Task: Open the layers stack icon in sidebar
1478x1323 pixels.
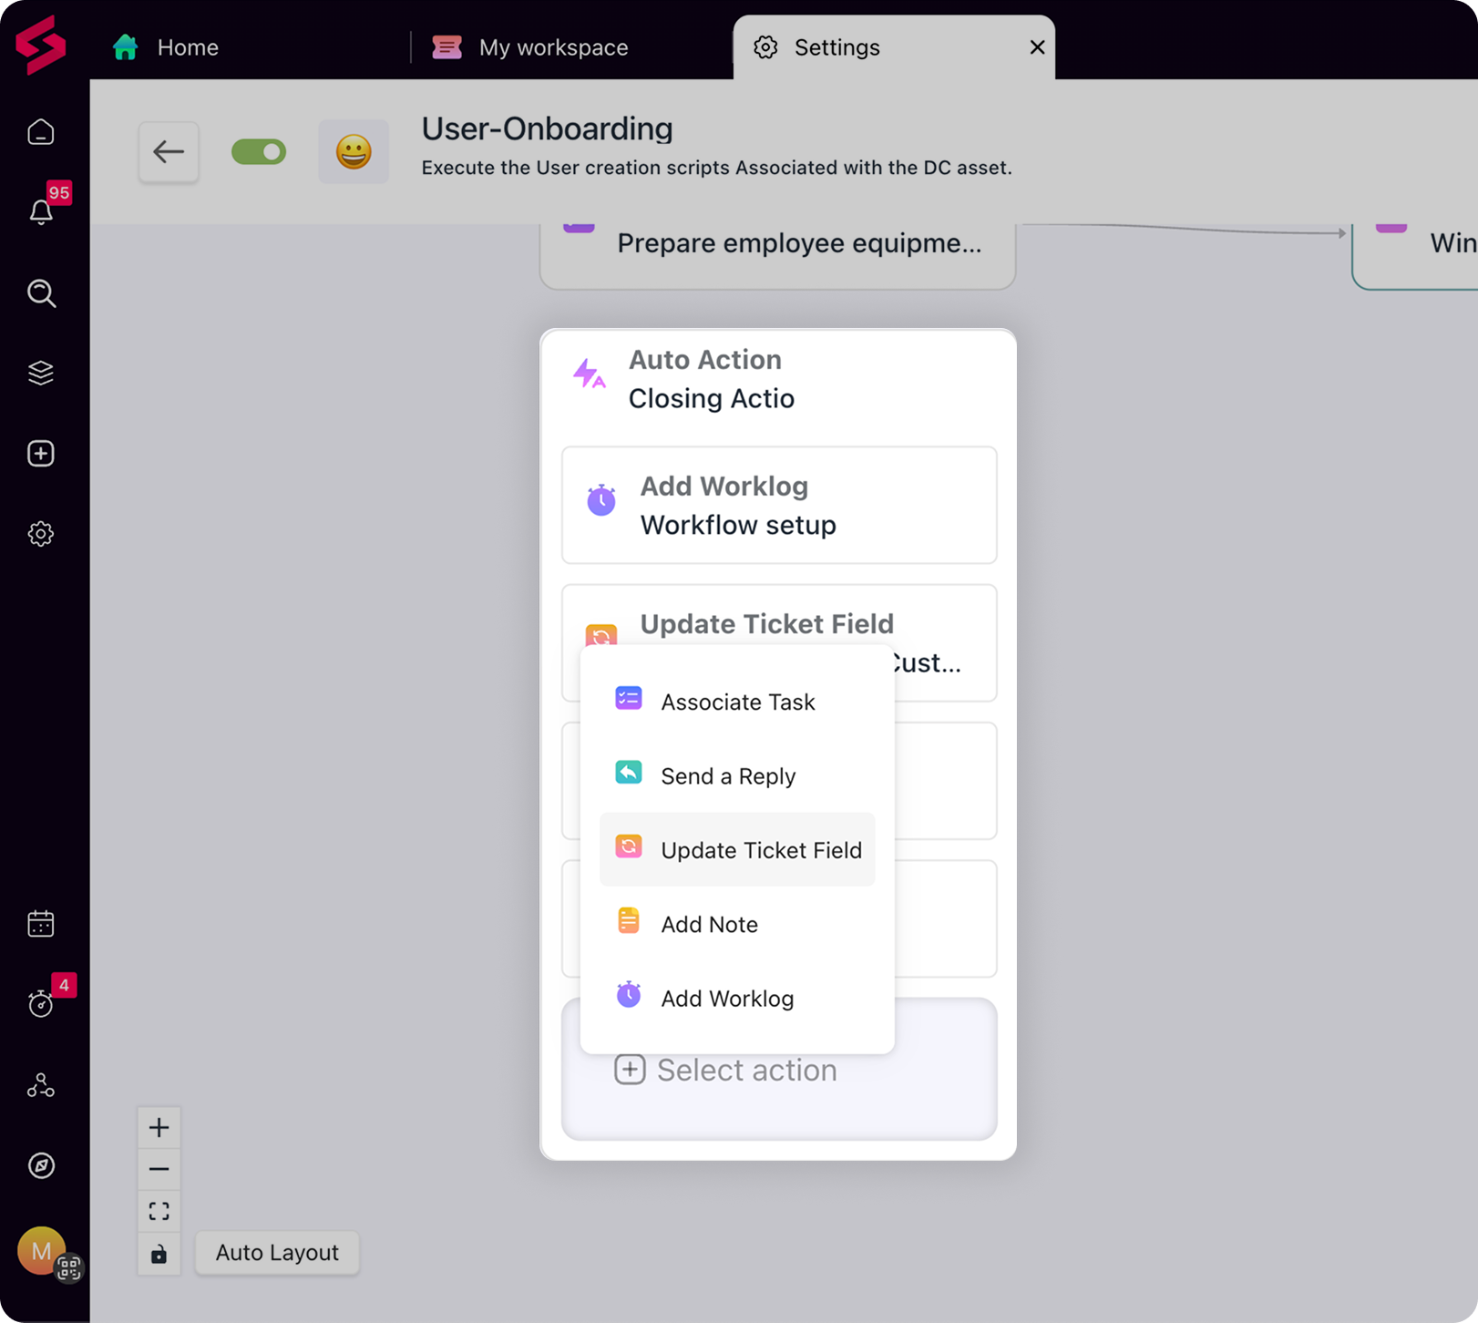Action: click(x=41, y=373)
